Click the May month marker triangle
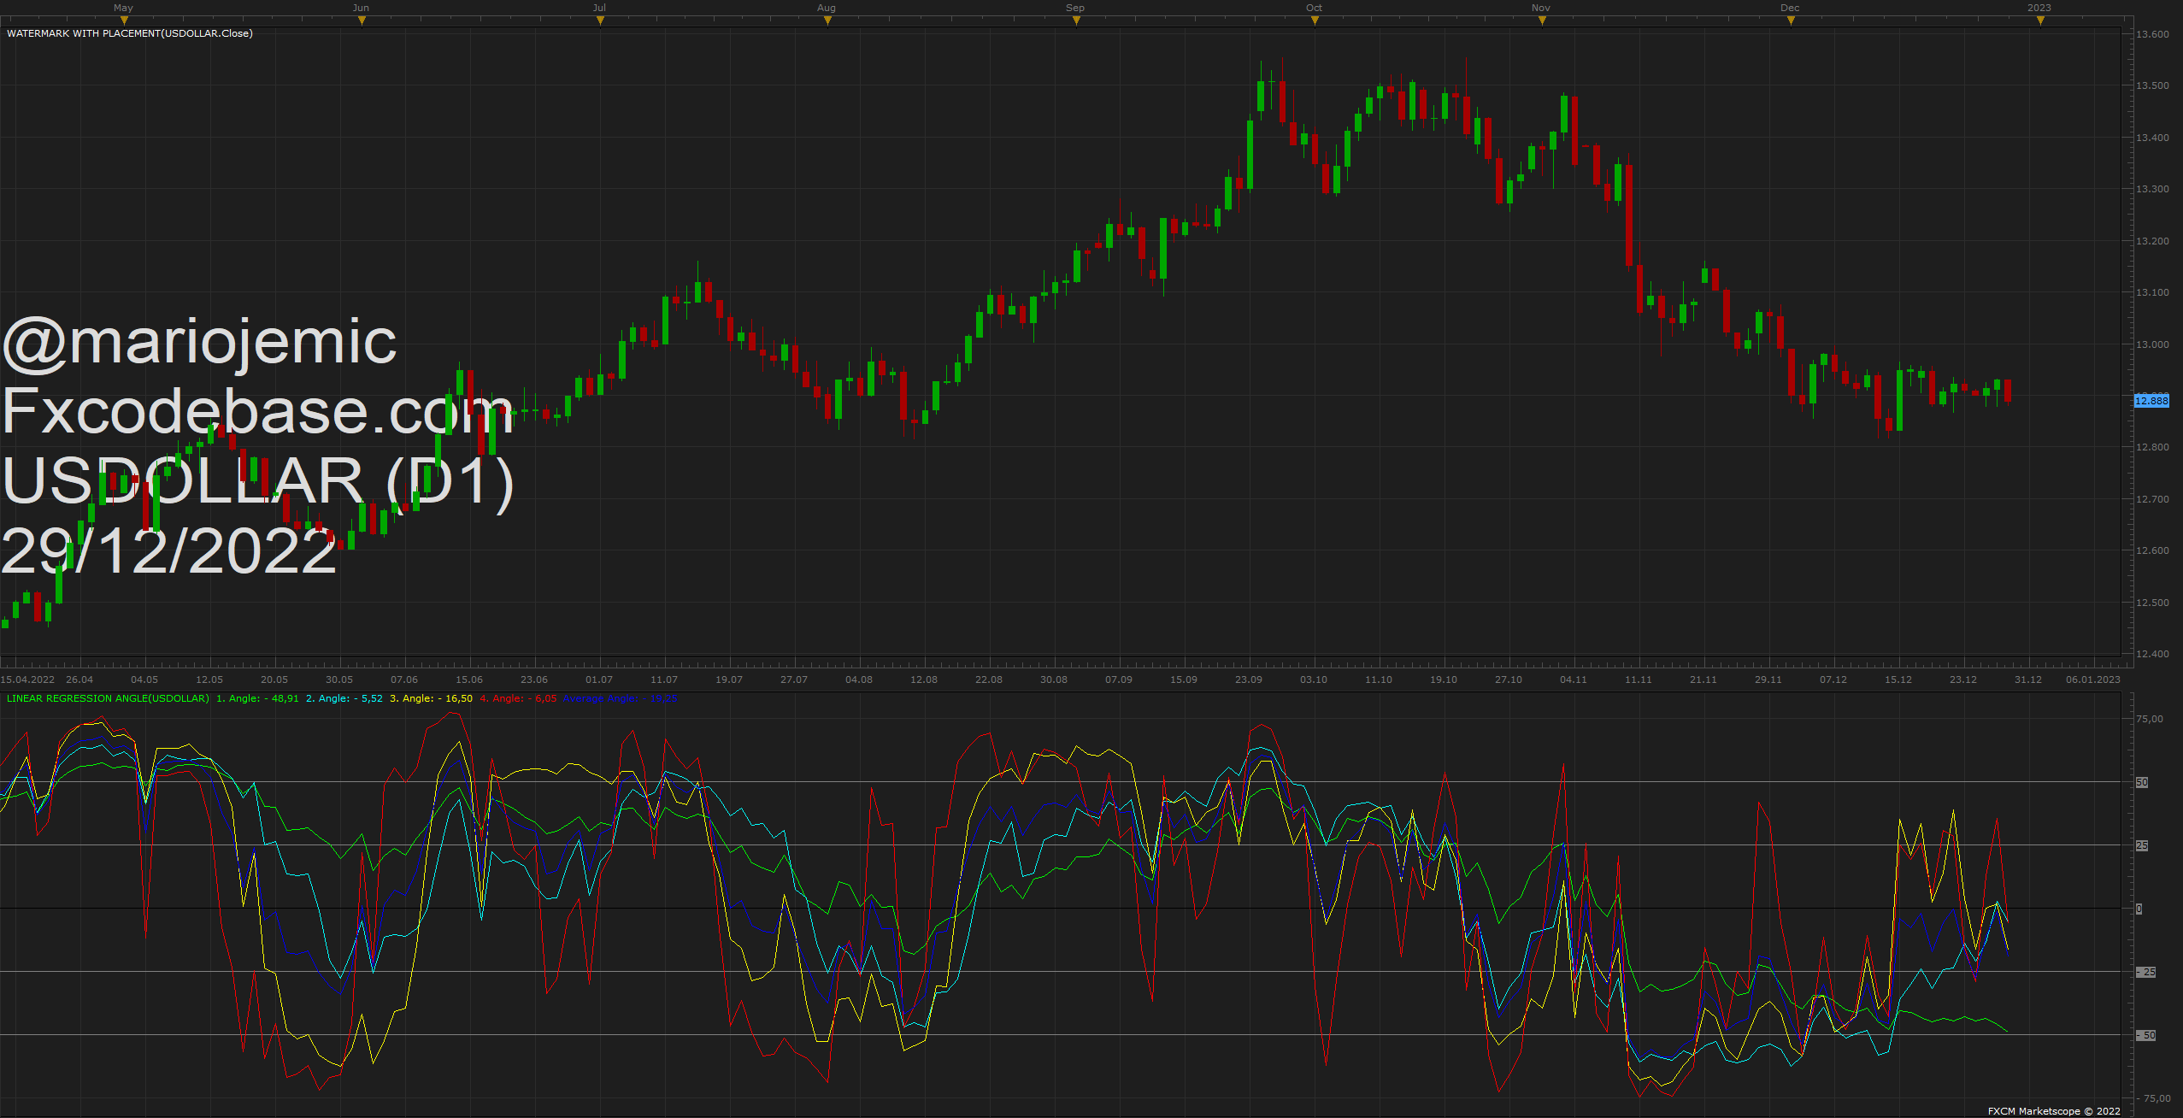2183x1118 pixels. (124, 21)
